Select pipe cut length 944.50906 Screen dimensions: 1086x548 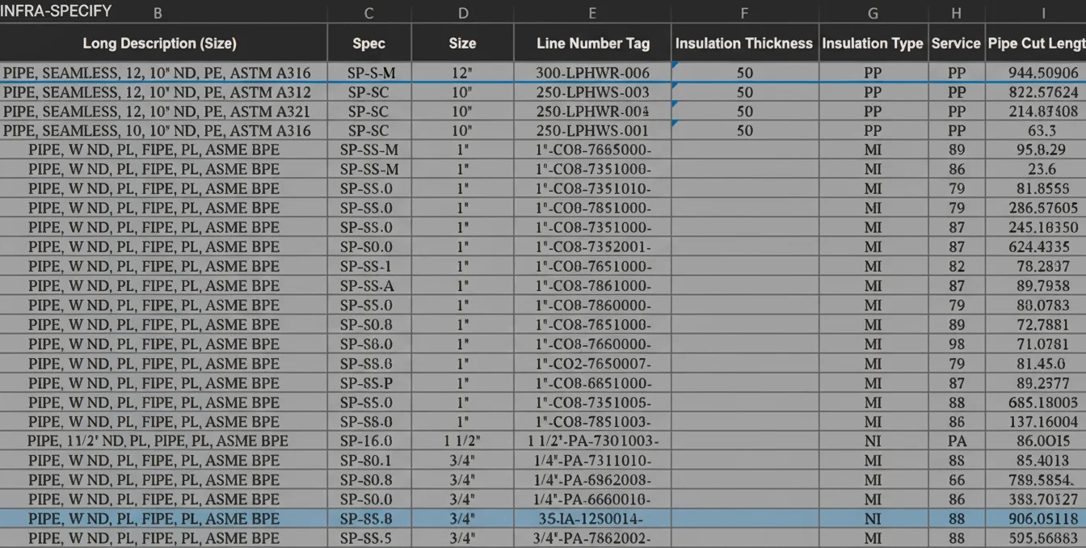pos(1043,73)
